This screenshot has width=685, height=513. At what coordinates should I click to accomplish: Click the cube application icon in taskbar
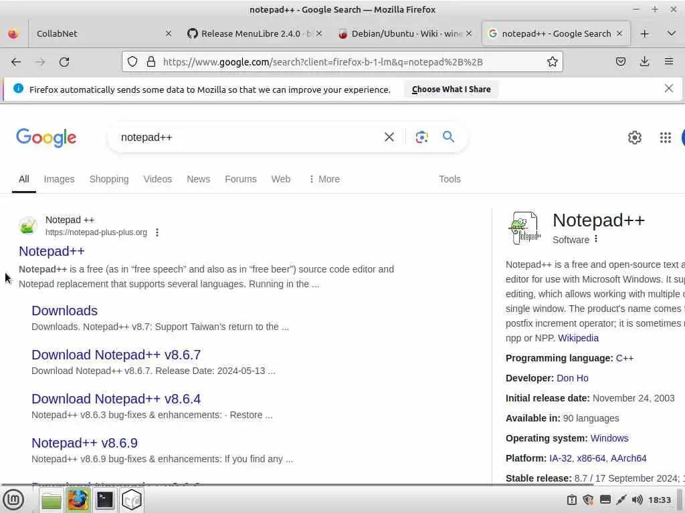pos(132,500)
